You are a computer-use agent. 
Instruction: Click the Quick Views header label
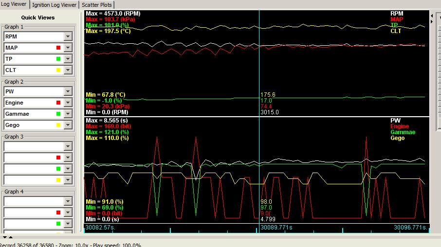click(x=38, y=18)
